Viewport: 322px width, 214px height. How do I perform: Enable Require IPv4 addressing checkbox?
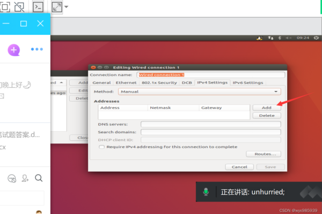[102, 147]
